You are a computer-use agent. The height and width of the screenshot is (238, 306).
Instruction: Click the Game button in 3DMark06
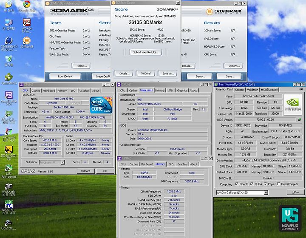tap(230, 76)
